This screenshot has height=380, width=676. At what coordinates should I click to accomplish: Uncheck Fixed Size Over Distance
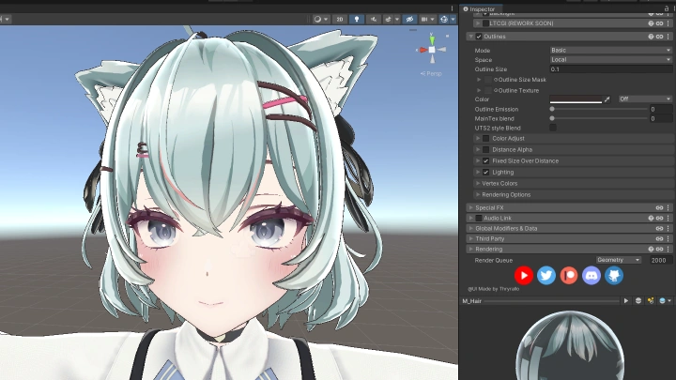[485, 160]
